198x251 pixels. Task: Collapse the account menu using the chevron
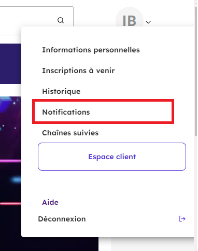click(x=148, y=22)
